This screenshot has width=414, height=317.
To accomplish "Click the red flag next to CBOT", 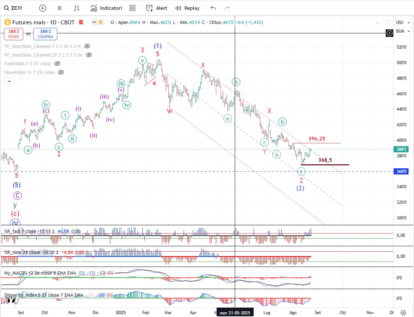I will tap(82, 22).
